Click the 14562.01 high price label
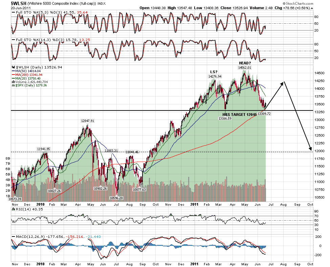330x267 pixels. click(x=245, y=67)
